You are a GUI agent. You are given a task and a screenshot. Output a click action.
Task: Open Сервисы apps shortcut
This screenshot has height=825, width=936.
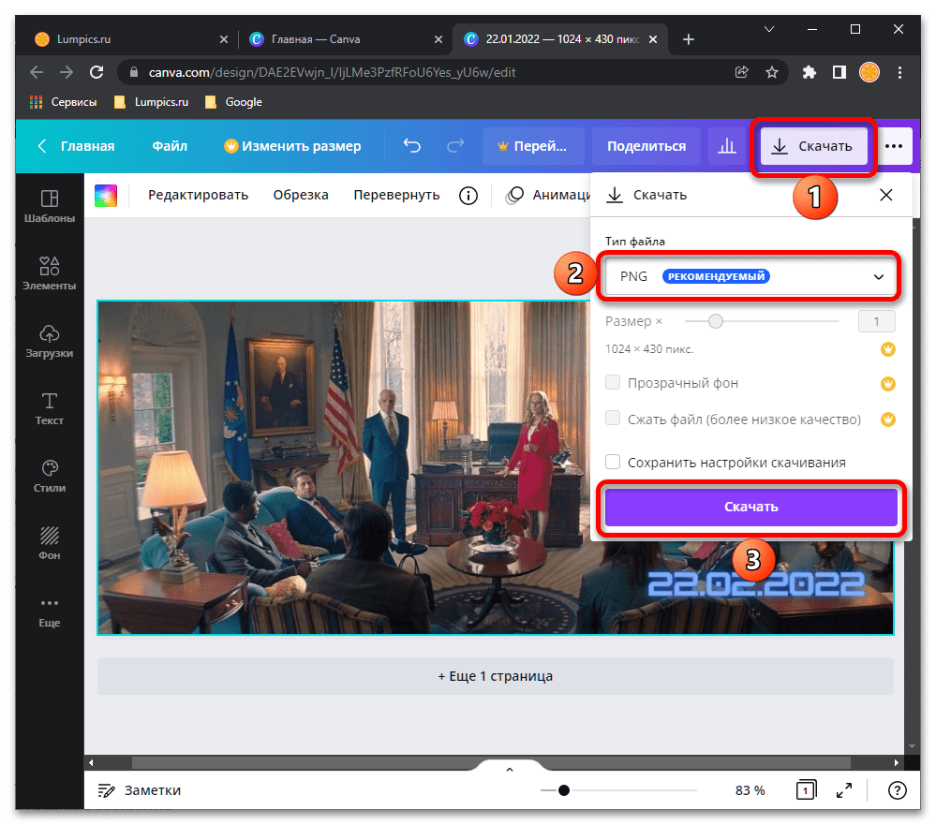63,102
